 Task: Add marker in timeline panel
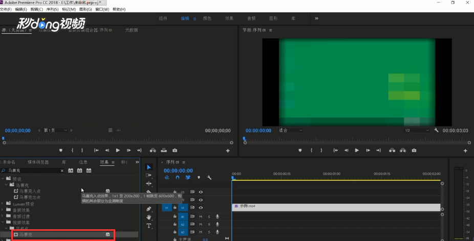point(199,178)
